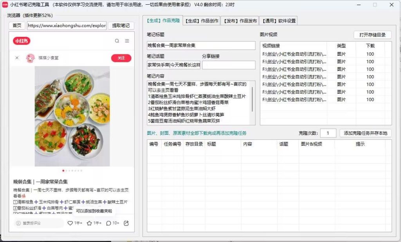401x242 pixels.
Task: Click the 提取笔记 button
Action: pyautogui.click(x=121, y=26)
